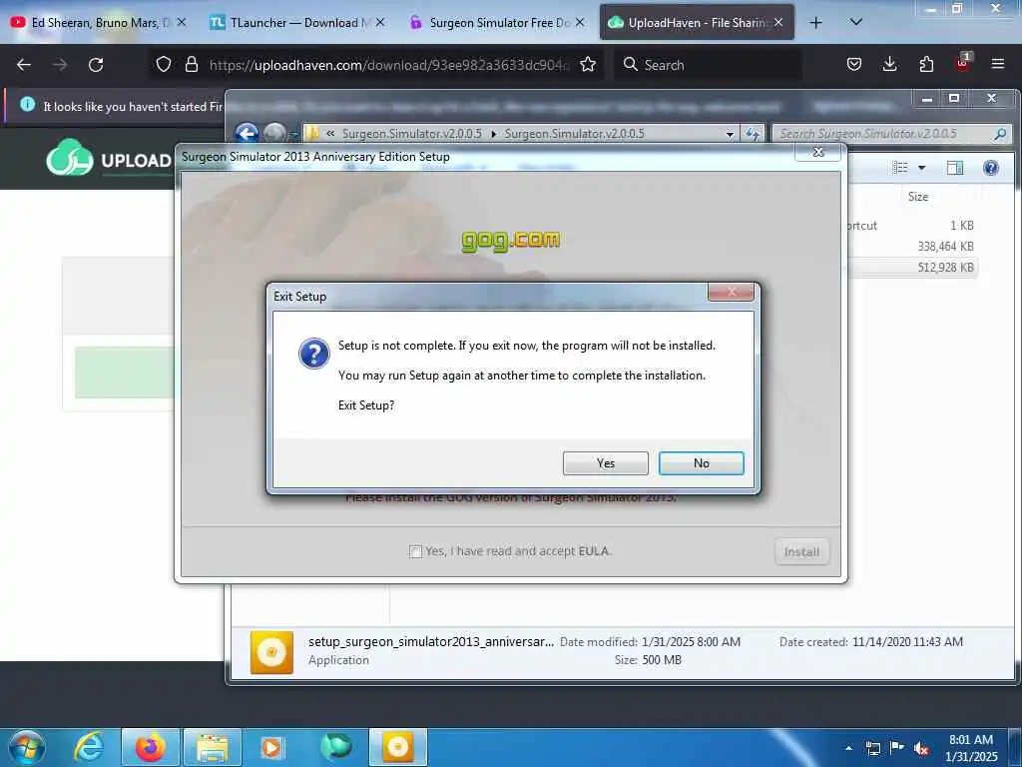This screenshot has width=1022, height=767.
Task: Open the list all tabs dropdown
Action: [x=856, y=22]
